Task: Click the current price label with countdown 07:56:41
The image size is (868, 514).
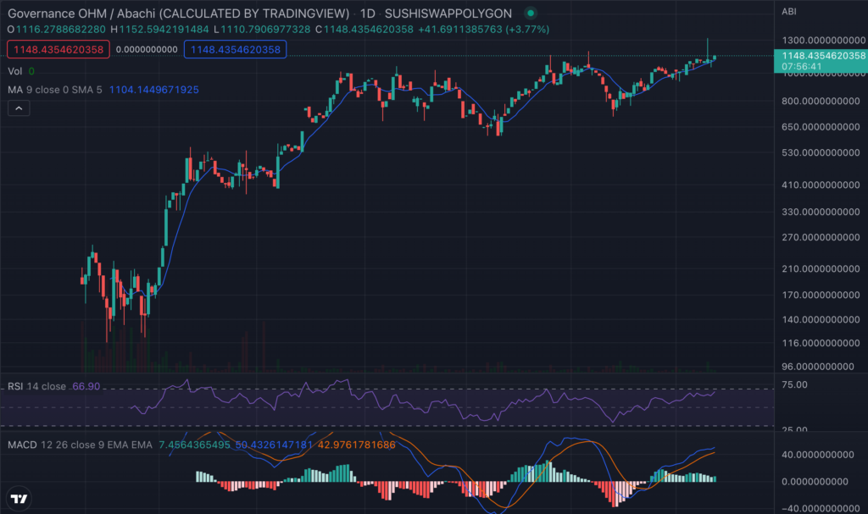Action: [x=821, y=61]
